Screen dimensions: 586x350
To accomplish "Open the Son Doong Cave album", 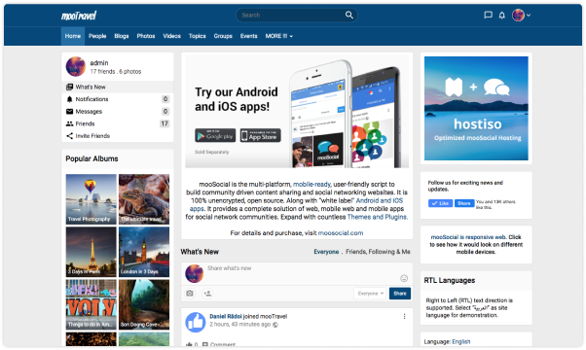I will pos(144,304).
